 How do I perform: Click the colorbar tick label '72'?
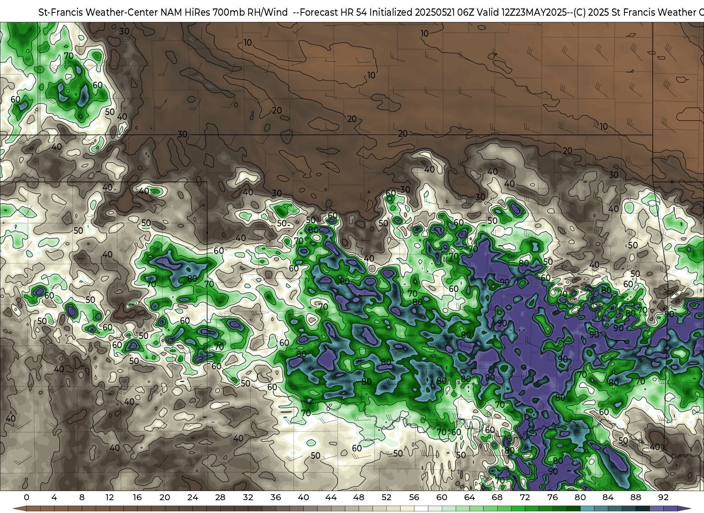[525, 497]
